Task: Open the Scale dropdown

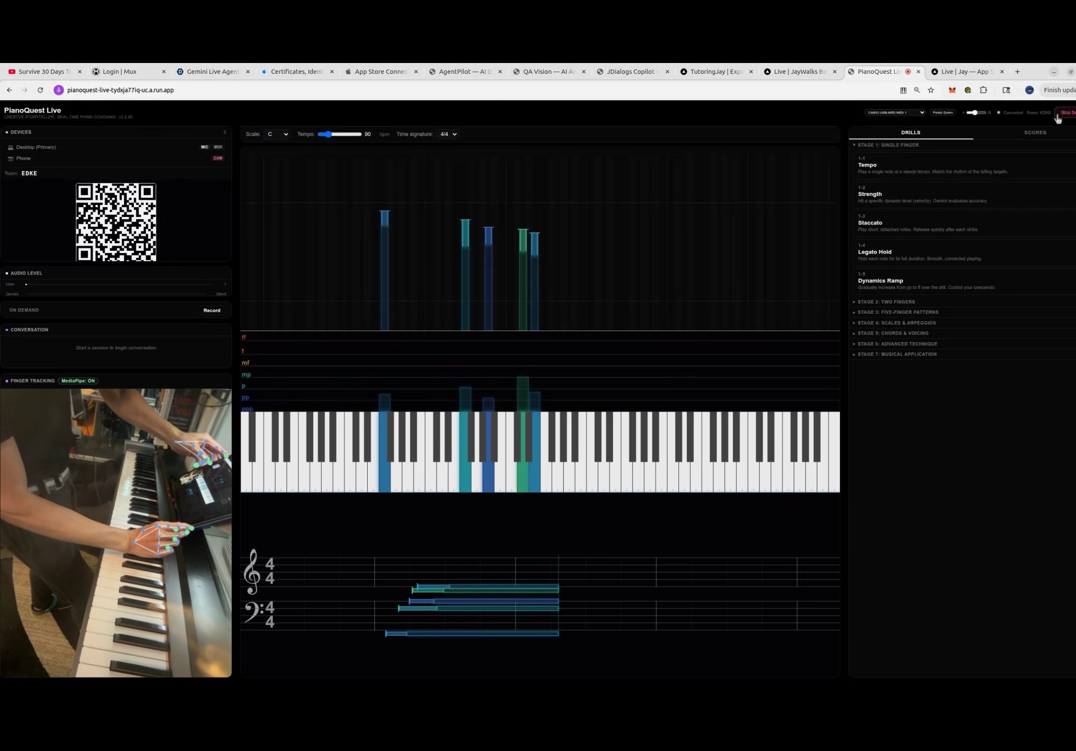Action: click(x=277, y=134)
